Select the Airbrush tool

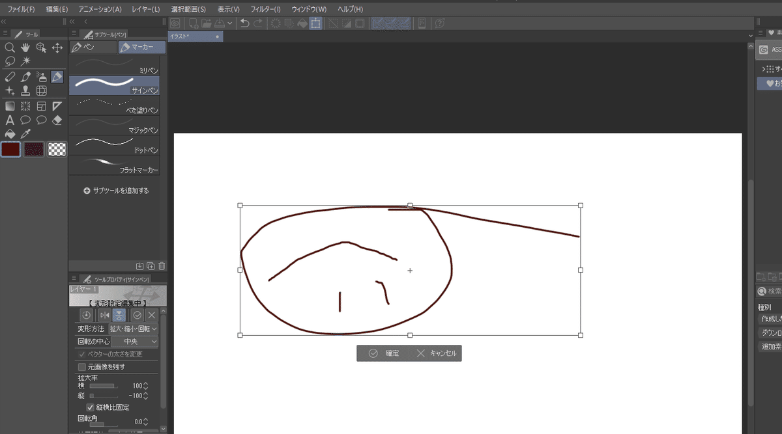click(42, 77)
